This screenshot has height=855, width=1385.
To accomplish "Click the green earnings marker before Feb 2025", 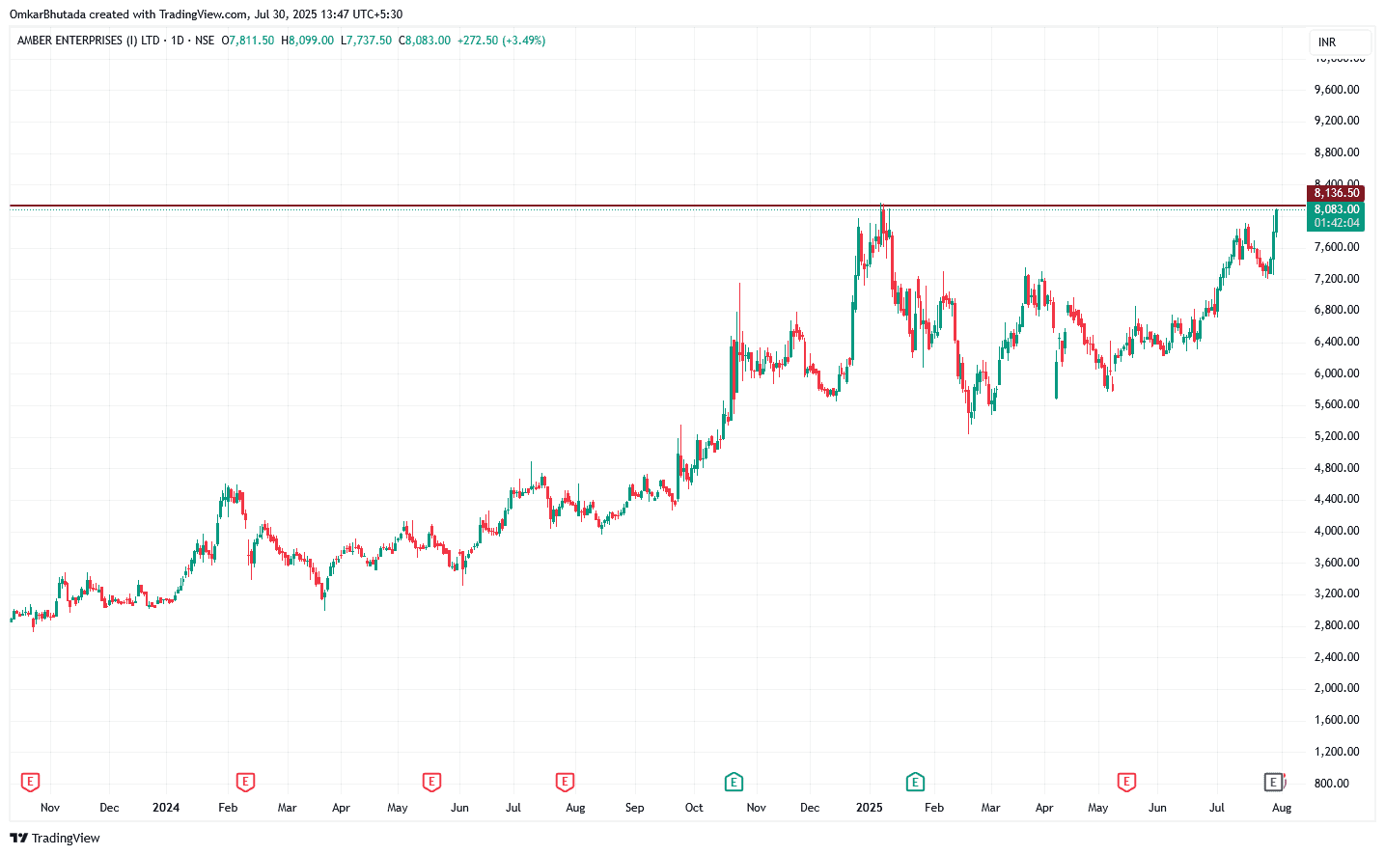I will (915, 782).
